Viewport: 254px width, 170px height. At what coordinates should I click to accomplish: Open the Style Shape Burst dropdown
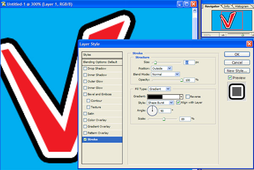coord(160,103)
